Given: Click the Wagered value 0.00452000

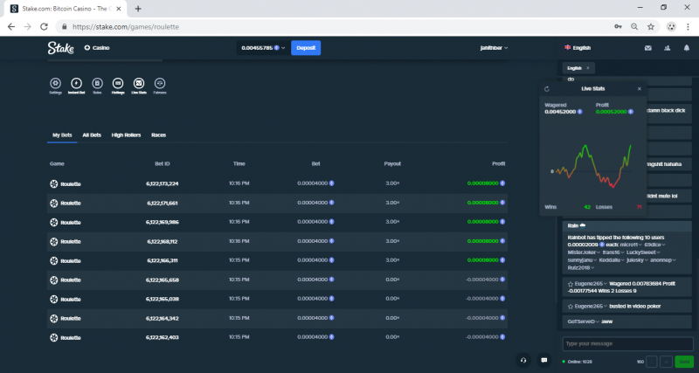Looking at the screenshot, I should coord(560,112).
